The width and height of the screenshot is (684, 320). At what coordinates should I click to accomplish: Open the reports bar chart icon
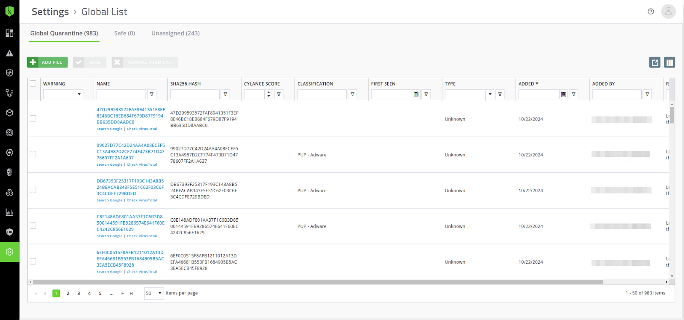9,212
